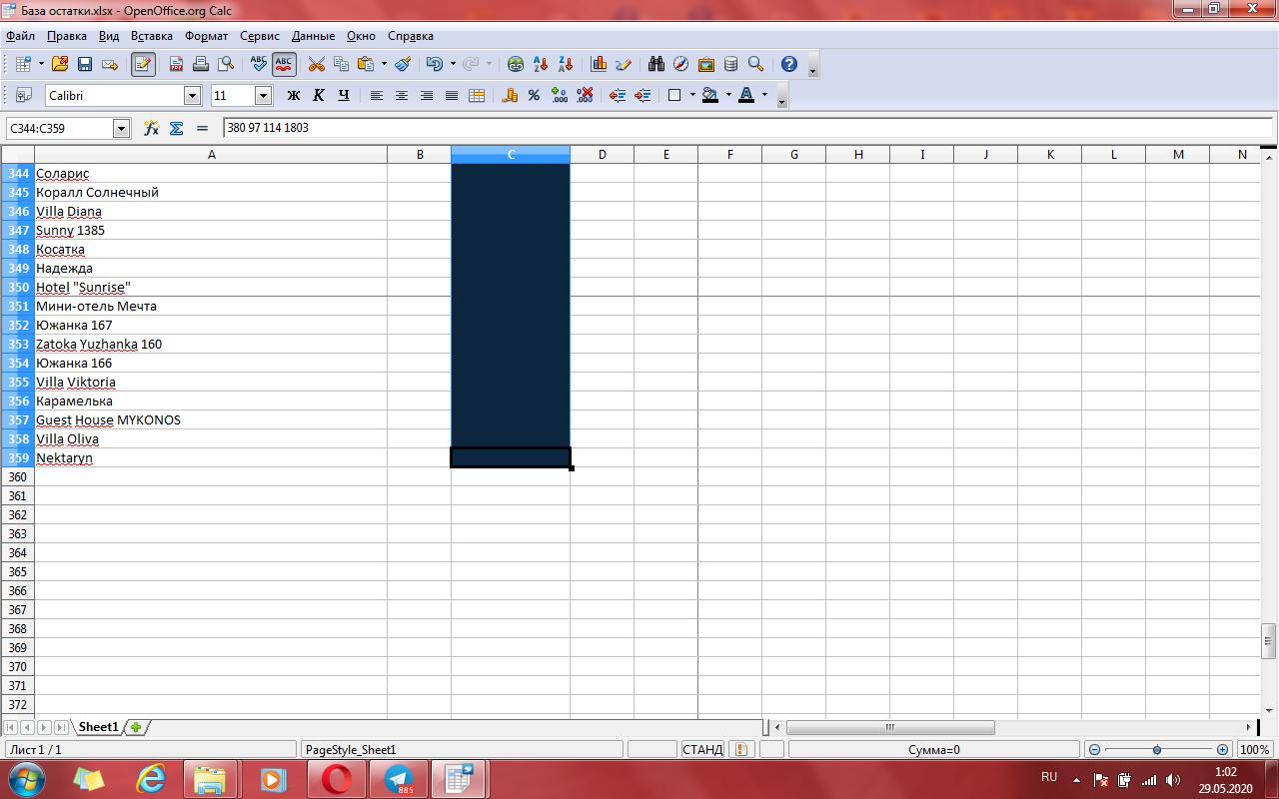Open Data Sources cylinder icon
Screen dimensions: 1279x799
click(x=731, y=64)
